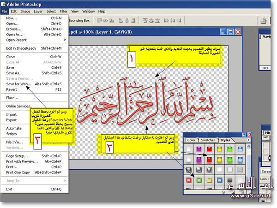Open the Select menu
This screenshot has height=208, width=277.
click(51, 11)
